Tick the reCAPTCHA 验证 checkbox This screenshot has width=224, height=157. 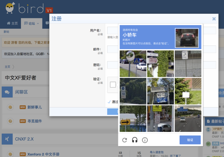click(113, 84)
